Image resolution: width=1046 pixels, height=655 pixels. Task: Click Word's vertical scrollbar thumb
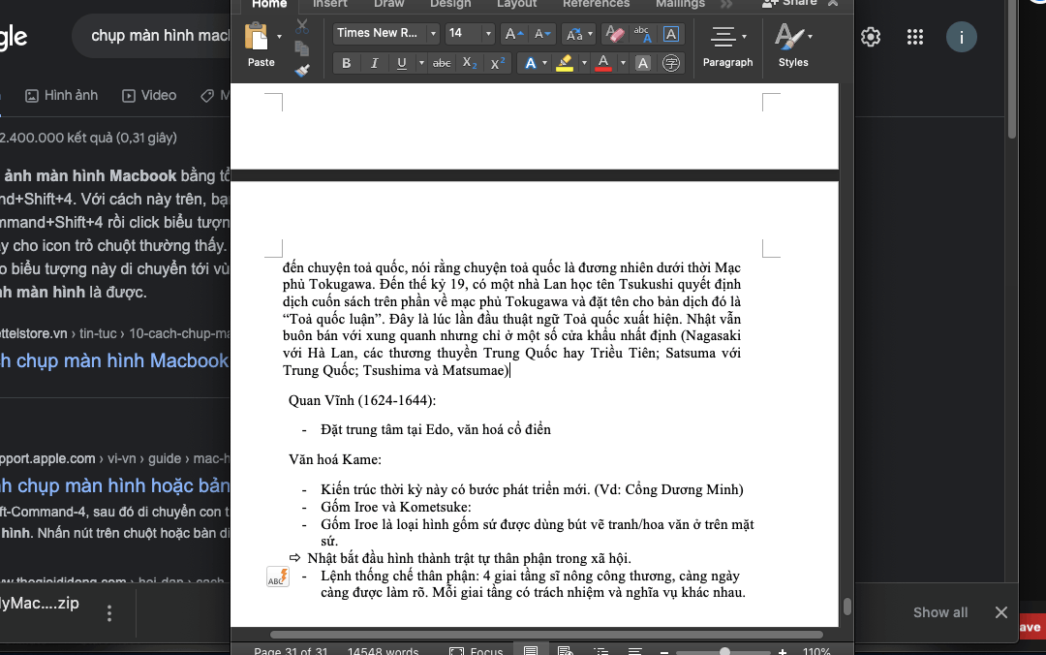point(846,607)
